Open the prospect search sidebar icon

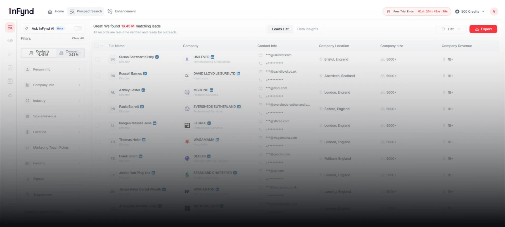pos(10,28)
